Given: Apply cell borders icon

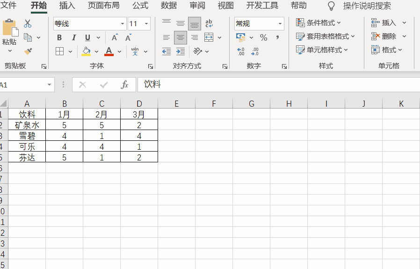Looking at the screenshot, I should [59, 51].
